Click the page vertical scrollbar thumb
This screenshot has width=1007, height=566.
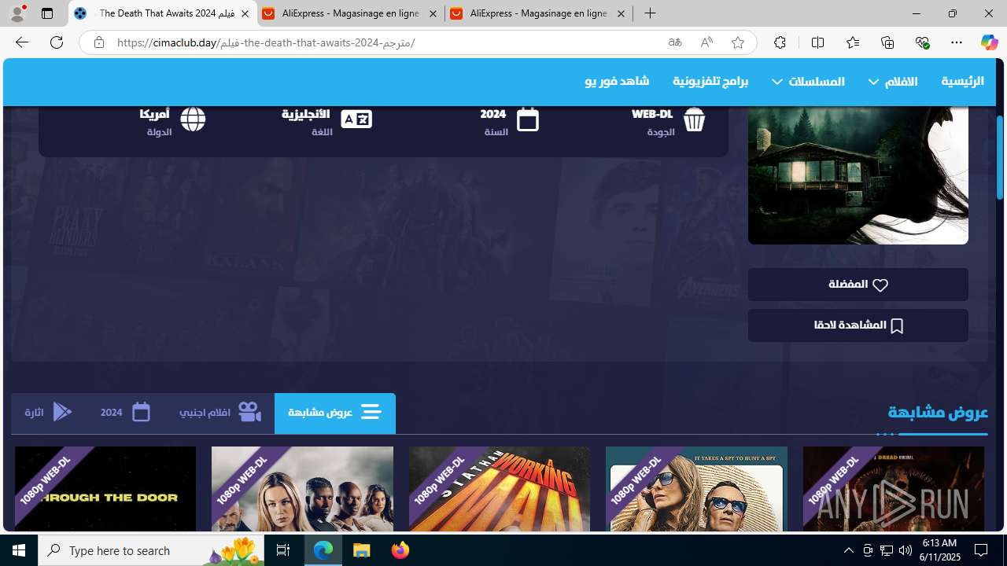coord(1000,157)
